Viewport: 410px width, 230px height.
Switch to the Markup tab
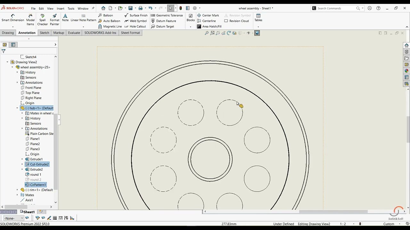coord(59,33)
